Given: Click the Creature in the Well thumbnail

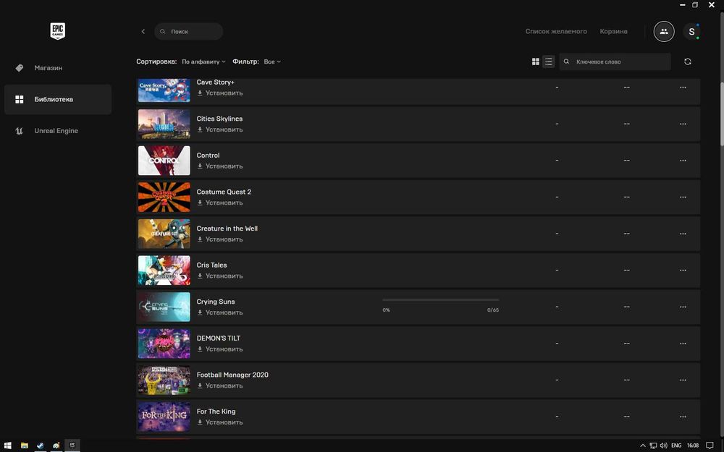Looking at the screenshot, I should [x=164, y=234].
